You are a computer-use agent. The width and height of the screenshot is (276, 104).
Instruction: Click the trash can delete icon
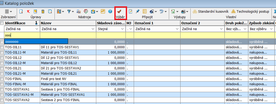tap(43, 12)
